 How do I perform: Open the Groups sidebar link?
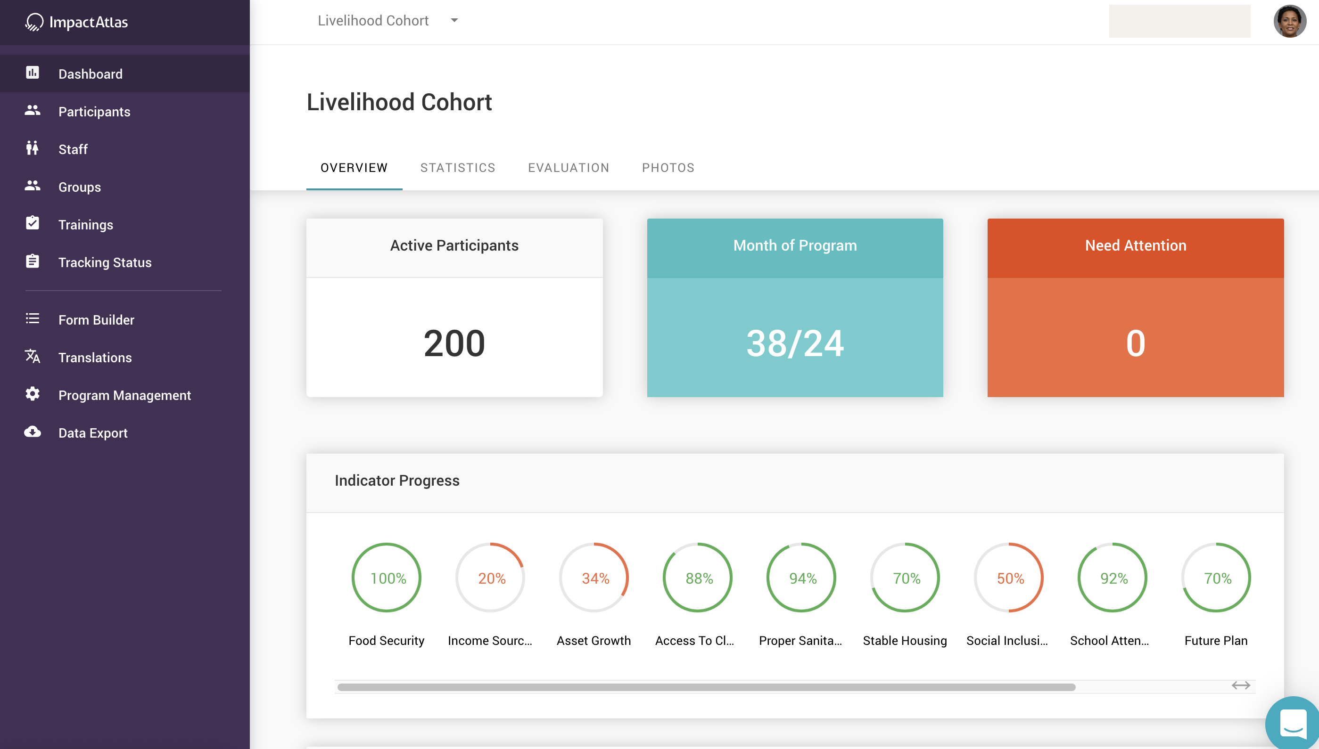(79, 187)
